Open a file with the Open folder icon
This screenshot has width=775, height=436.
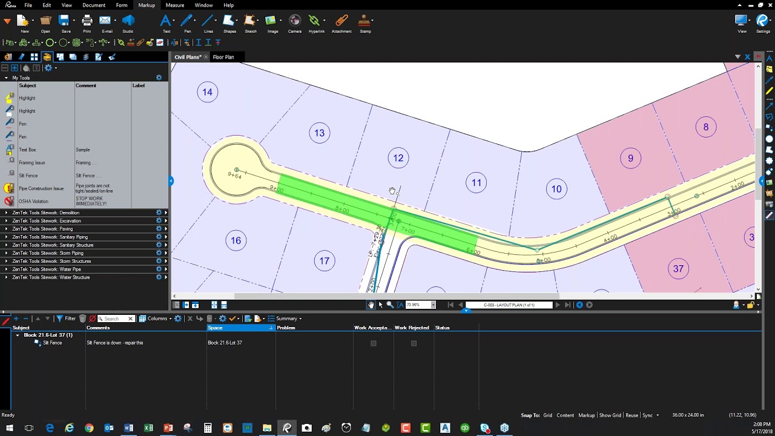(x=45, y=23)
